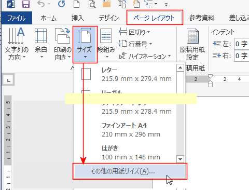Undo the last action
This screenshot has height=190, width=249.
click(41, 4)
